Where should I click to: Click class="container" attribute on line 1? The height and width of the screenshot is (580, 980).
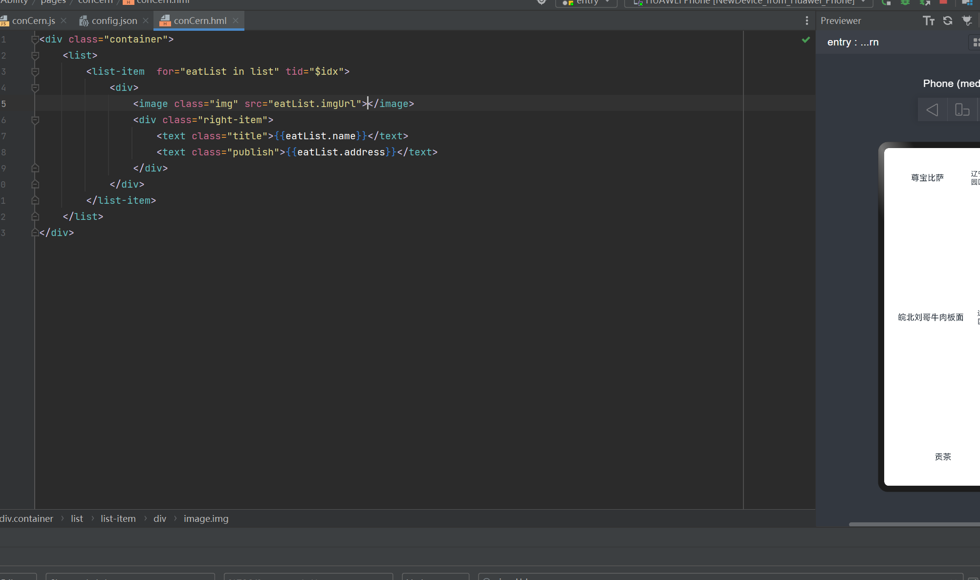click(118, 39)
